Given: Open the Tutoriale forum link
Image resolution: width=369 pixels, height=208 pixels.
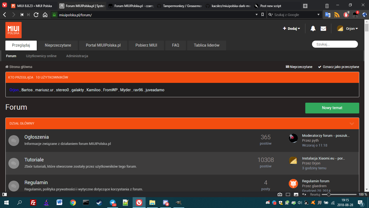Looking at the screenshot, I should tap(34, 160).
